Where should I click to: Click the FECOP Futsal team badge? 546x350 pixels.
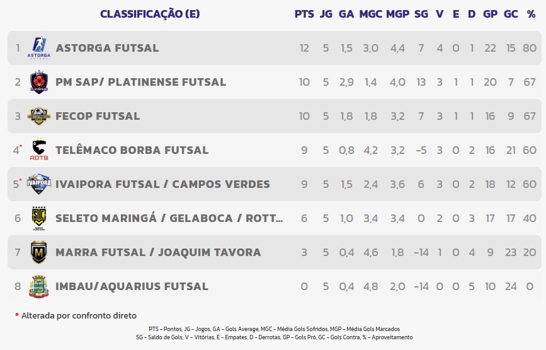pyautogui.click(x=39, y=116)
